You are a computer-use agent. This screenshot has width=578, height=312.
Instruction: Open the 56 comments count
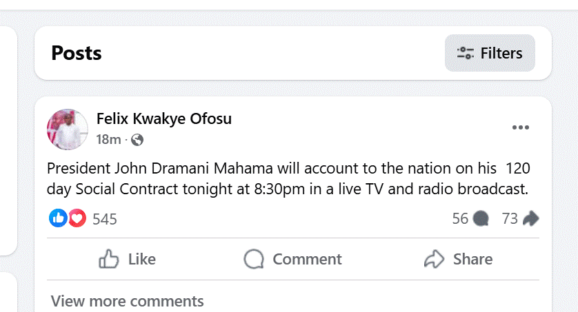[x=460, y=219]
